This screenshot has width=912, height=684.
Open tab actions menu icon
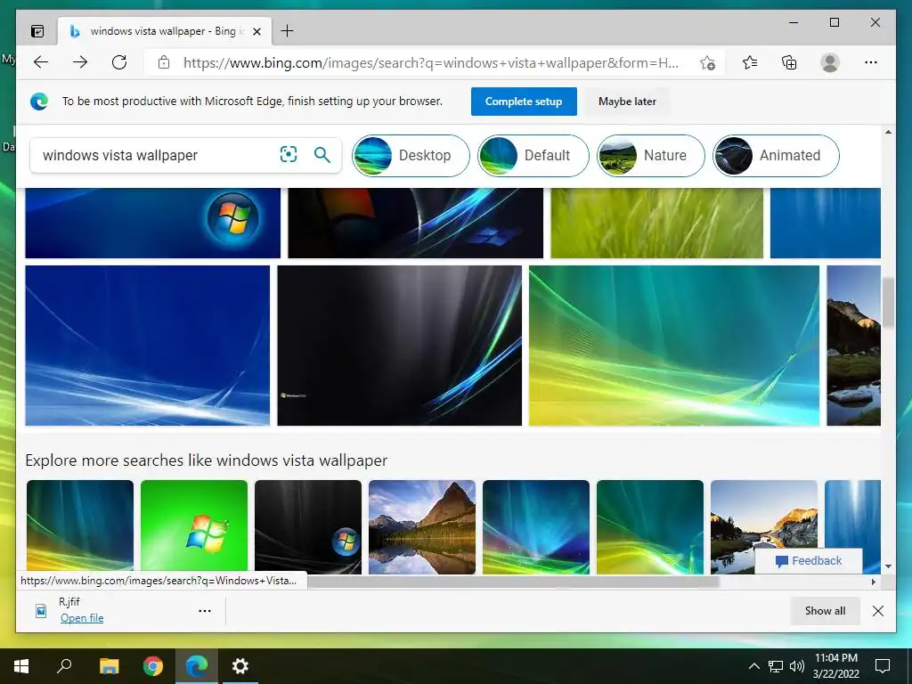coord(37,31)
